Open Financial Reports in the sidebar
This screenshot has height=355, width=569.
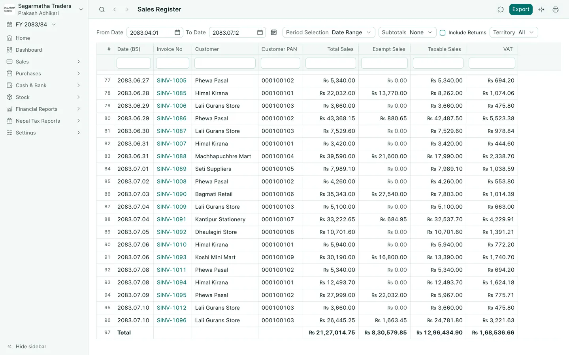point(44,109)
